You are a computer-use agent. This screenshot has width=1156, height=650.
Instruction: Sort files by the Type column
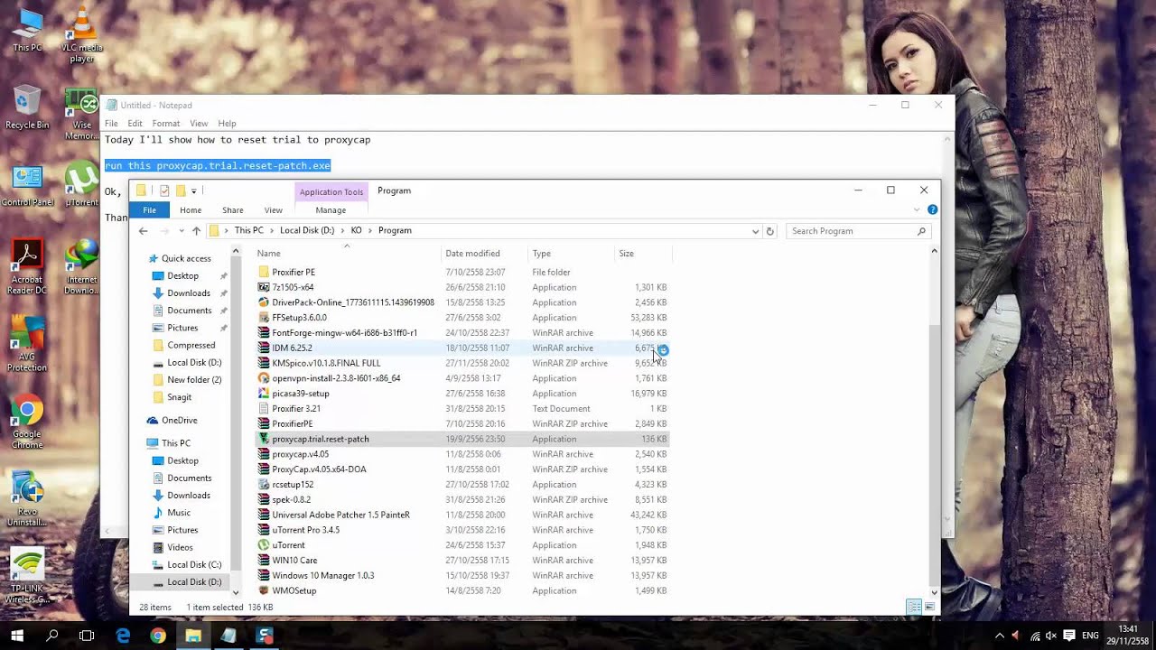[573, 254]
